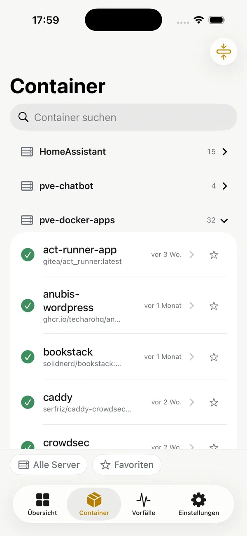
Task: Click the server icon beside HomeAssistant
Action: [27, 152]
